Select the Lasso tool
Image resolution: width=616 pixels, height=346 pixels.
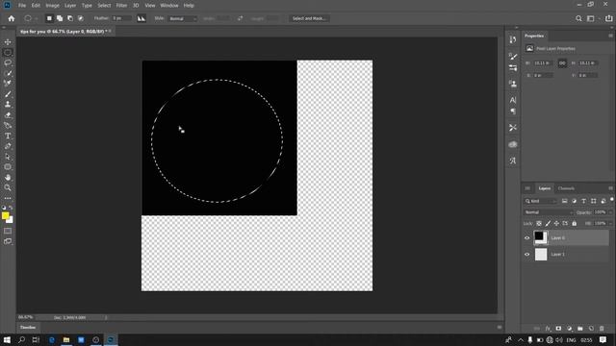8,62
